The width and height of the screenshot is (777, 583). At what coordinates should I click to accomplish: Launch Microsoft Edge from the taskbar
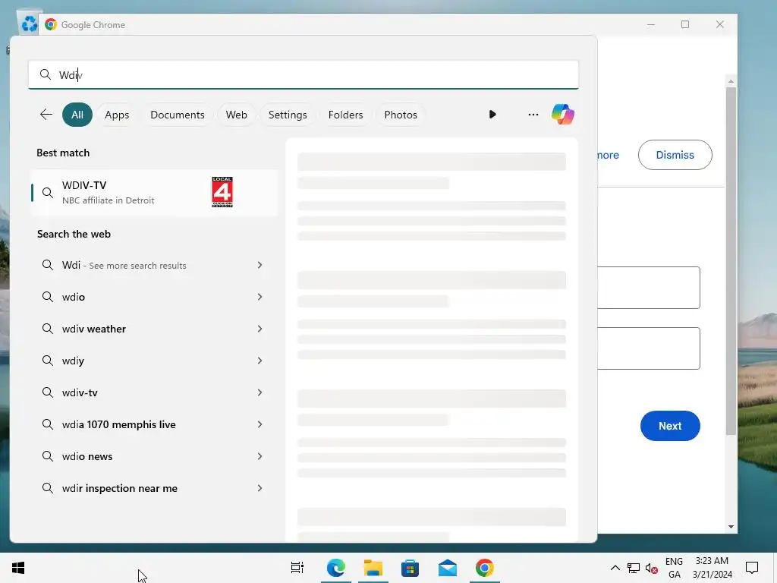(x=336, y=568)
